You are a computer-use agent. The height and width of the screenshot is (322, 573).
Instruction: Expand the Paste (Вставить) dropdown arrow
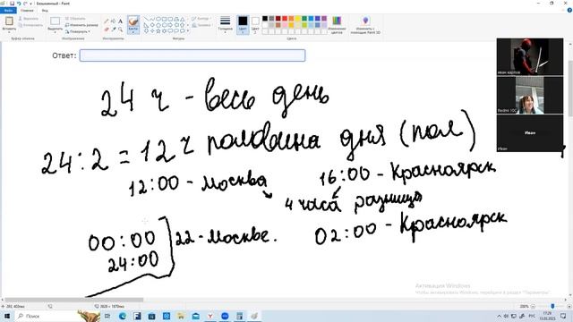click(x=9, y=32)
